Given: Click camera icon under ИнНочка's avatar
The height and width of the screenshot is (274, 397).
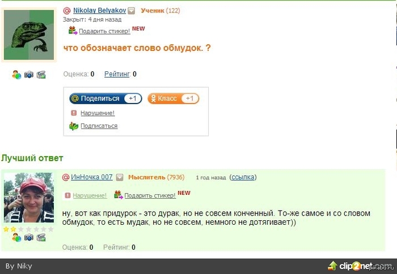Looking at the screenshot, I should [x=28, y=238].
